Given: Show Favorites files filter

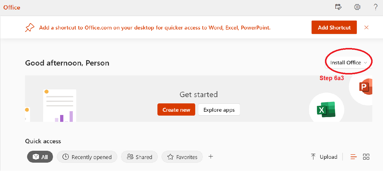Looking at the screenshot, I should [182, 157].
